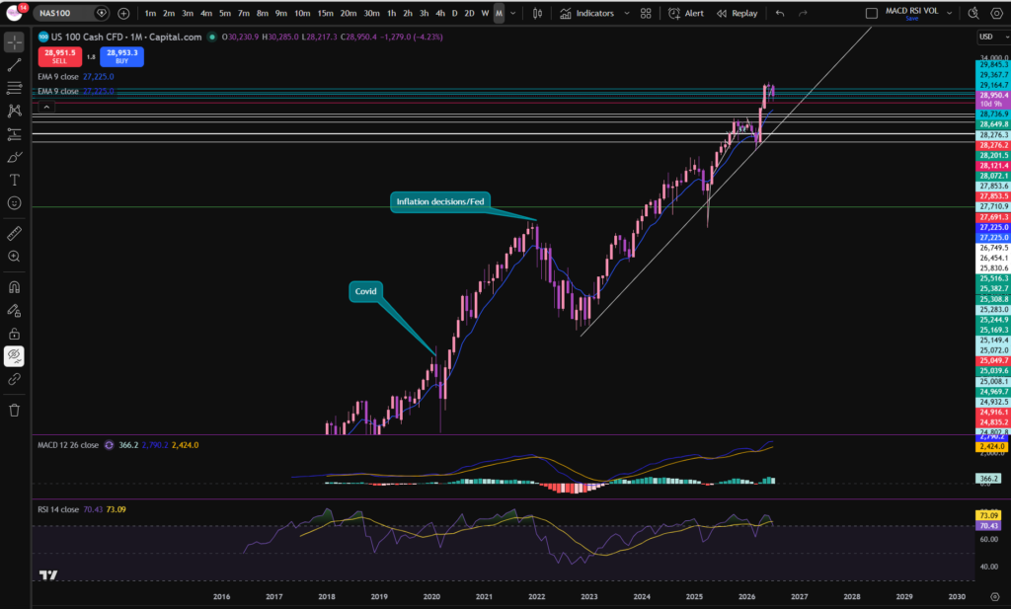The width and height of the screenshot is (1011, 609).
Task: Click the link drawings sync icon
Action: (14, 380)
